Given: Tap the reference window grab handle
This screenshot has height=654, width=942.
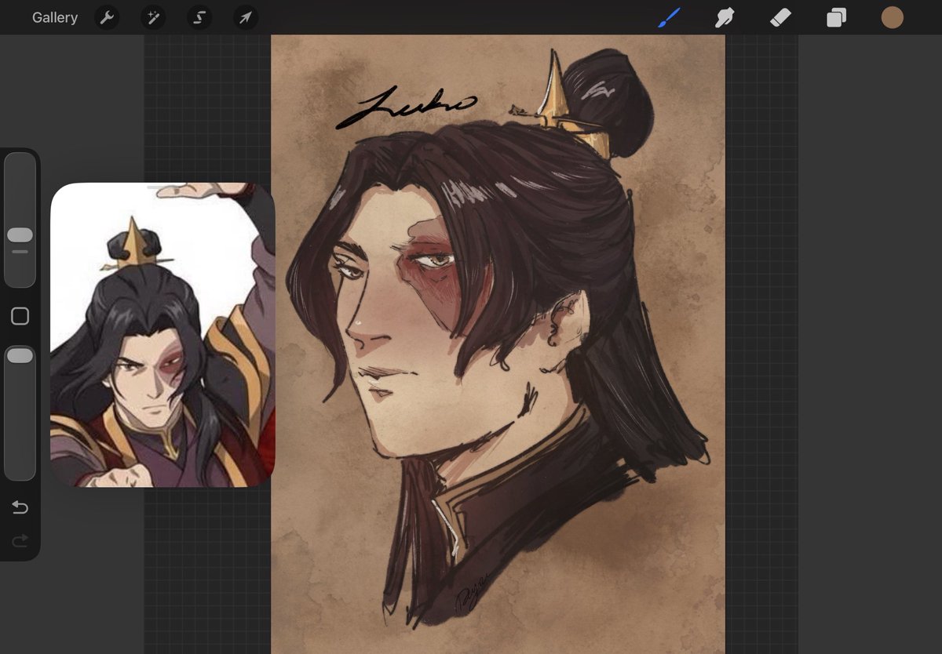Looking at the screenshot, I should pos(162,187).
